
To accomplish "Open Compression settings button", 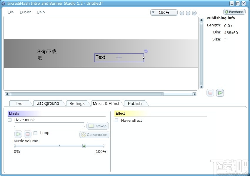I will point(94,135).
